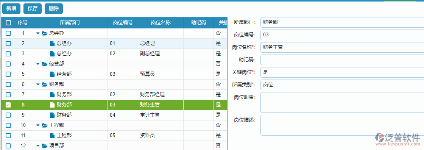This screenshot has height=150, width=424.
Task: Click the folder icon of 项目部
Action: (x=45, y=146)
